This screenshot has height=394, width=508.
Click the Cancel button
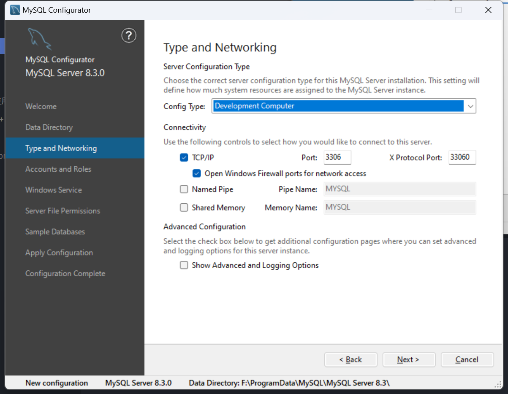467,359
